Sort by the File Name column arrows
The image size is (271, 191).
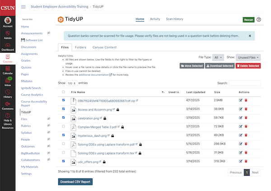coord(163,92)
